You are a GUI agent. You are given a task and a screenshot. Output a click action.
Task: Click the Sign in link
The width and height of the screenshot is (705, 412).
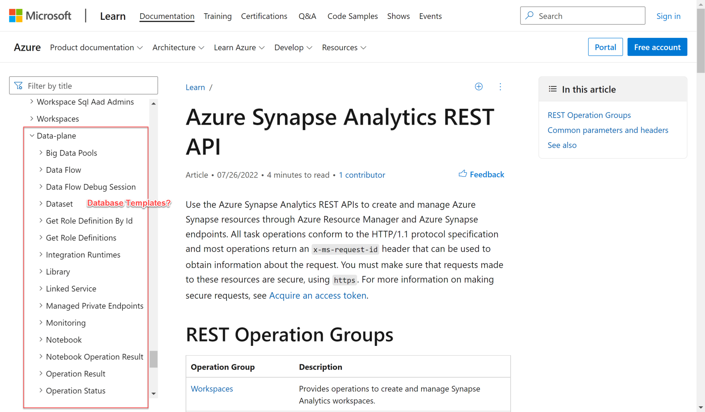pos(668,16)
